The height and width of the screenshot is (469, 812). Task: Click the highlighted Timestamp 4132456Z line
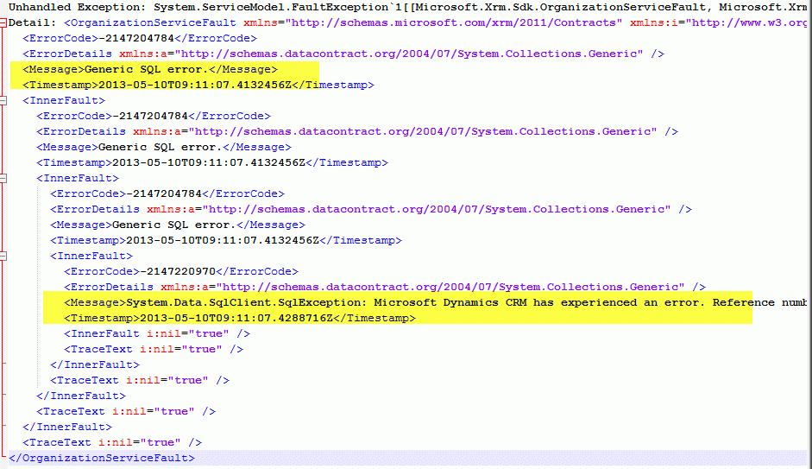(x=198, y=85)
